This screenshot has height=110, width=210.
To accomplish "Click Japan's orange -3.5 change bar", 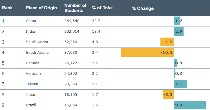I will click(x=168, y=94).
